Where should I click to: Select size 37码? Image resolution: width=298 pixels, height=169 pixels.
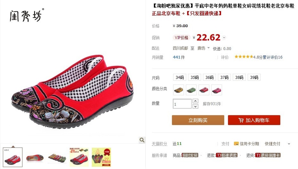pos(224,77)
